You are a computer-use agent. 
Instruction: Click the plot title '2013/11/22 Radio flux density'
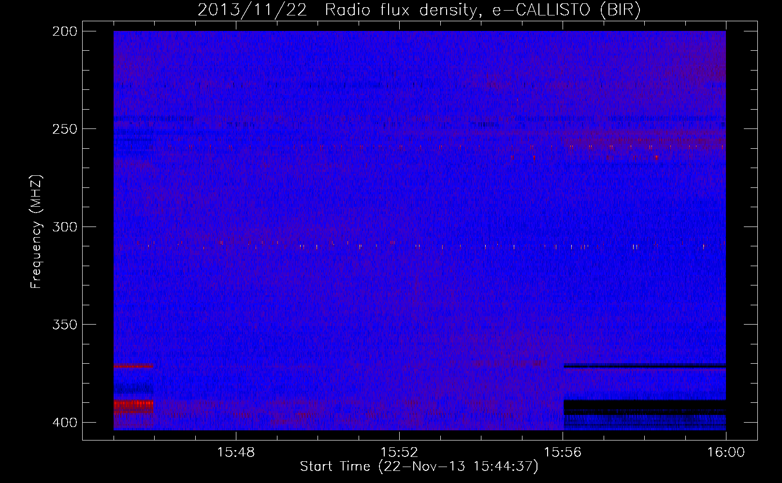click(419, 10)
